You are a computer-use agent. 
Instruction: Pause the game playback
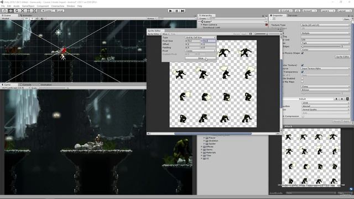click(177, 11)
